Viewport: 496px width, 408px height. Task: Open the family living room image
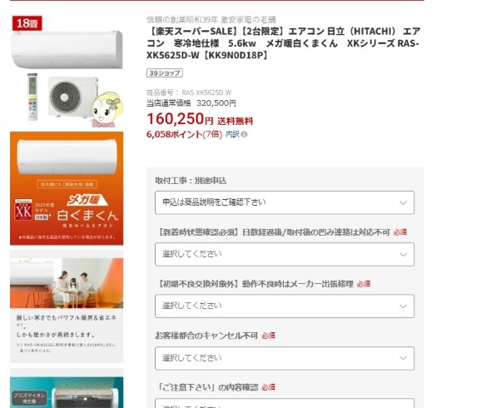(x=67, y=306)
